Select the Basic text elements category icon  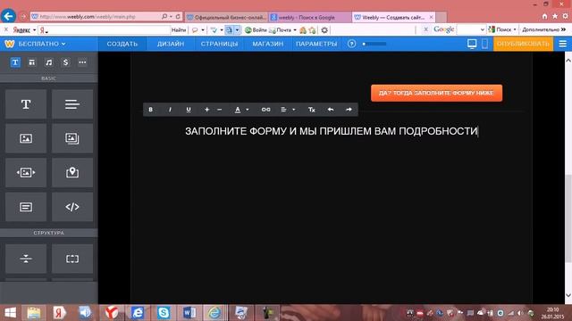point(15,62)
